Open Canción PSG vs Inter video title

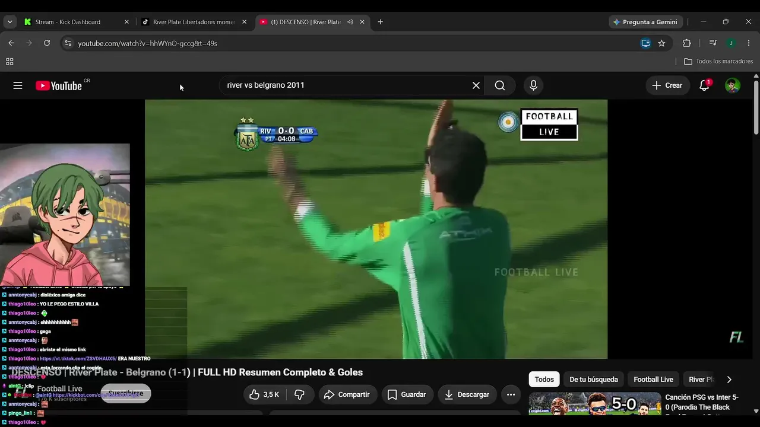pyautogui.click(x=702, y=402)
